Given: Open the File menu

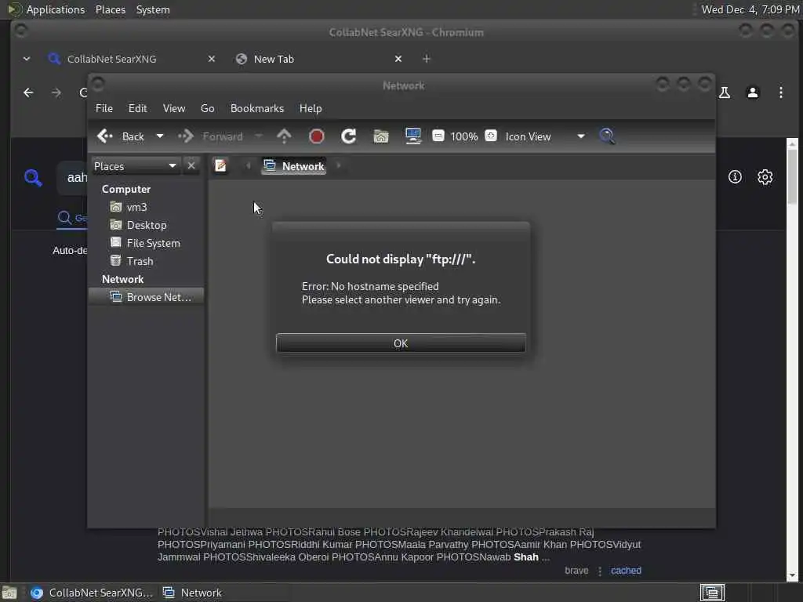Looking at the screenshot, I should 104,108.
